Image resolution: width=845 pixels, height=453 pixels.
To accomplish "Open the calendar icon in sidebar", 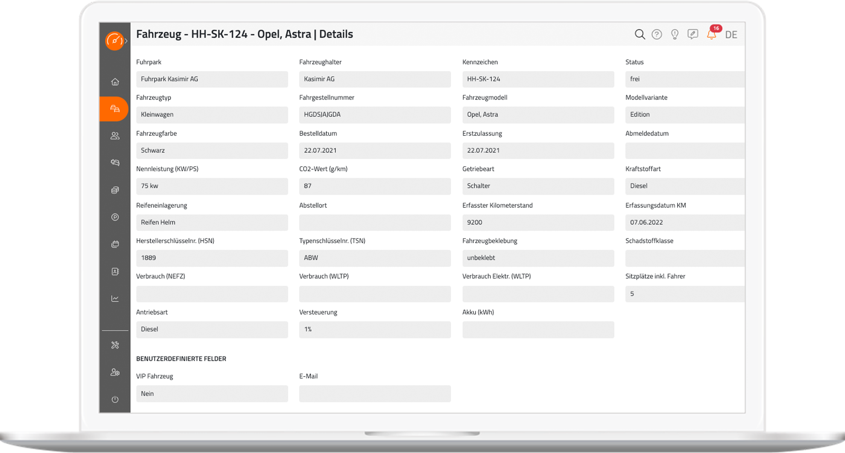I will tap(115, 244).
